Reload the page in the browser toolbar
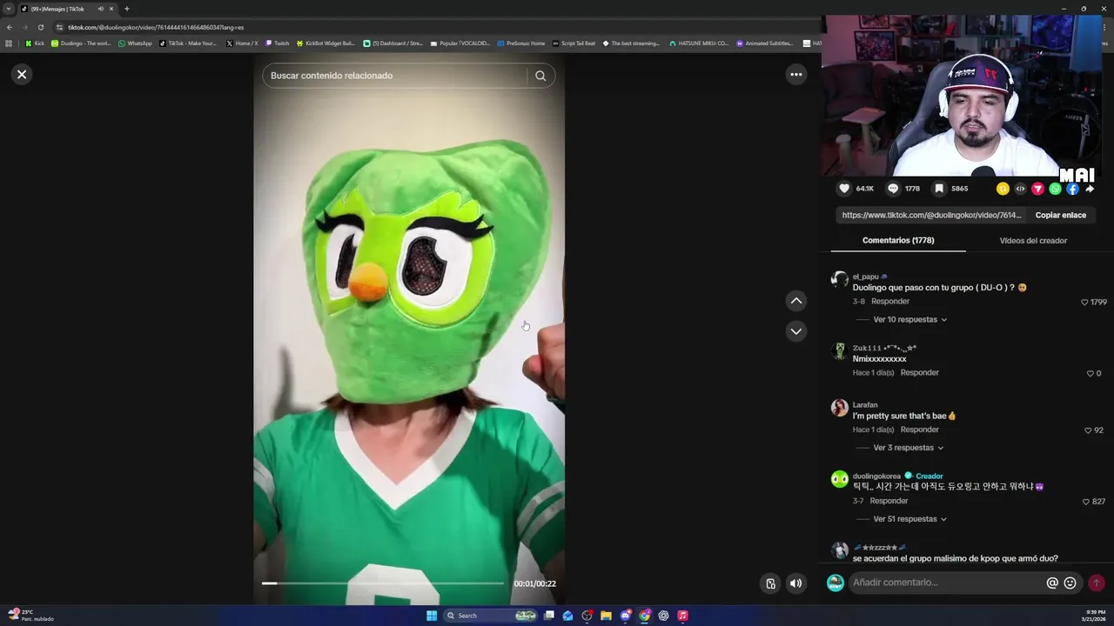1114x626 pixels. (x=40, y=27)
